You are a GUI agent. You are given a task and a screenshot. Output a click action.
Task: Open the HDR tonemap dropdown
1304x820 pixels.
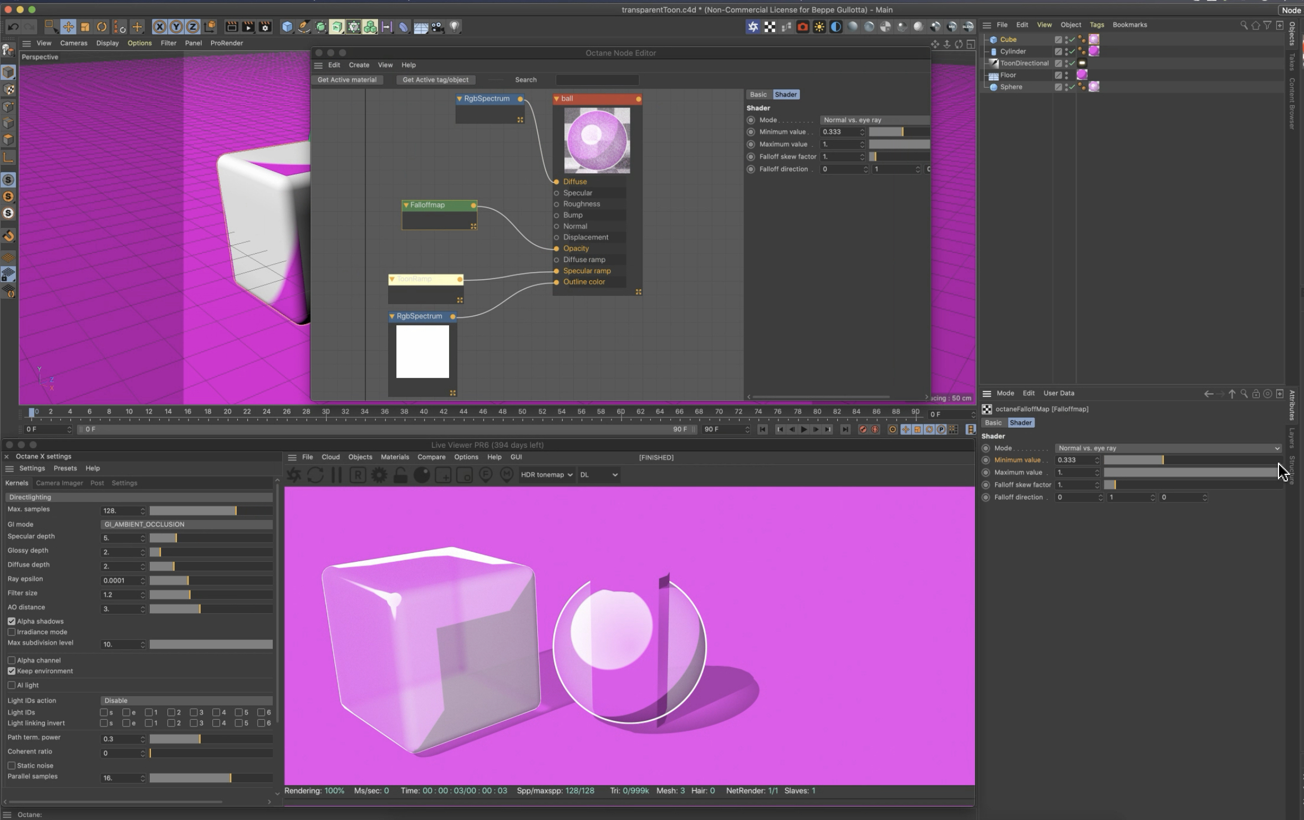coord(546,475)
